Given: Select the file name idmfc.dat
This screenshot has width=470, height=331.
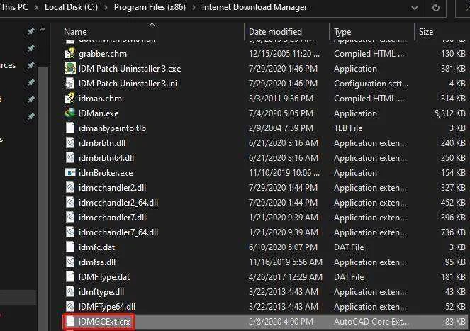Looking at the screenshot, I should (x=96, y=247).
